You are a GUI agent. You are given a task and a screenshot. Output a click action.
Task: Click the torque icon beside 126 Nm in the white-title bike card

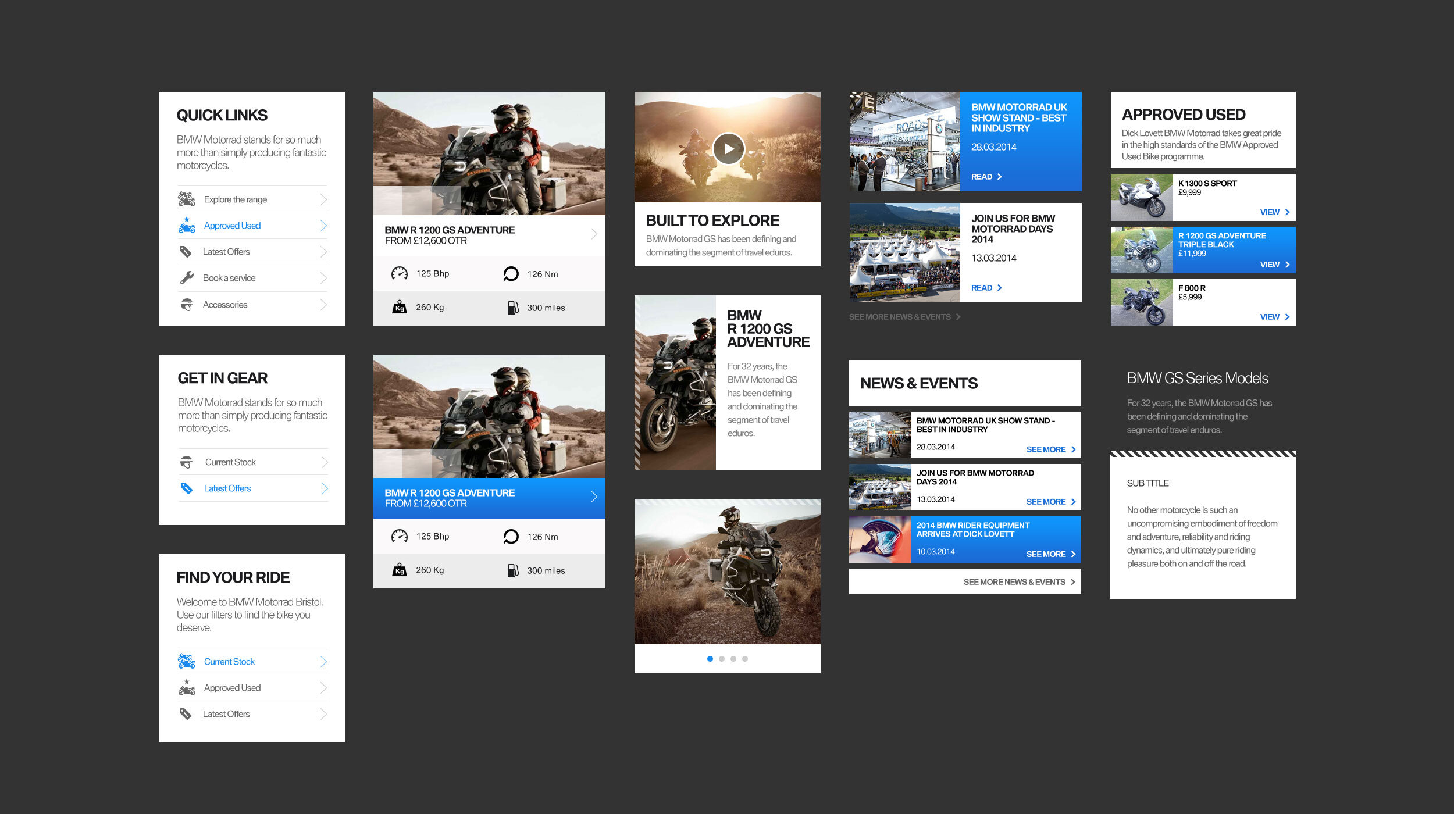tap(511, 274)
